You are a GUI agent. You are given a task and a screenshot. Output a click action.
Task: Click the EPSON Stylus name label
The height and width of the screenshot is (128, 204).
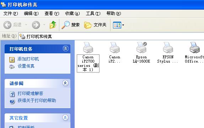(x=168, y=59)
